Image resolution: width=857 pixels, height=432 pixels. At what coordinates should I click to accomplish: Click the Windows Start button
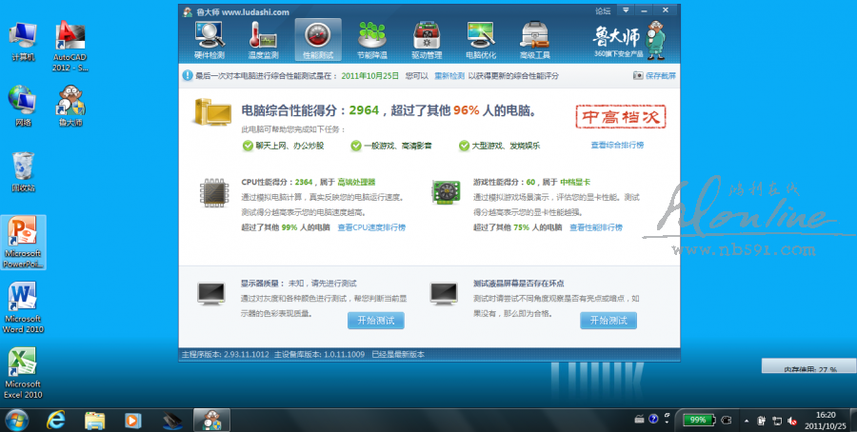pos(16,419)
